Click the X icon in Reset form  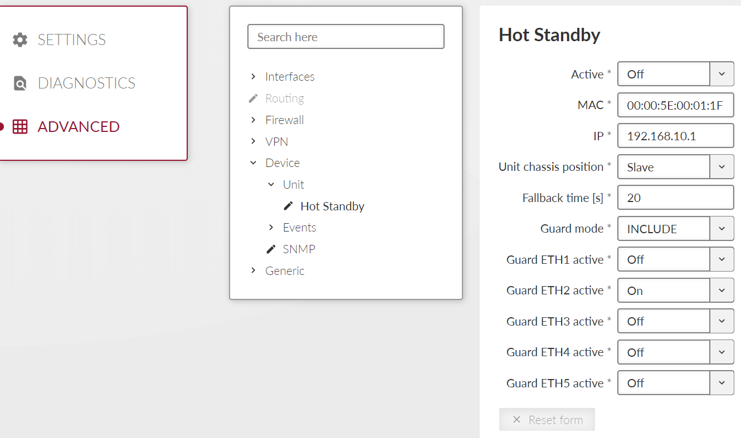[x=516, y=420]
